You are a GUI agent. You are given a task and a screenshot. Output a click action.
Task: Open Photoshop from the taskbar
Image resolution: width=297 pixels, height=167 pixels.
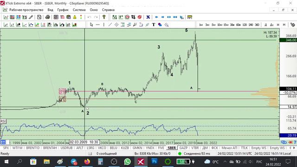point(155,161)
